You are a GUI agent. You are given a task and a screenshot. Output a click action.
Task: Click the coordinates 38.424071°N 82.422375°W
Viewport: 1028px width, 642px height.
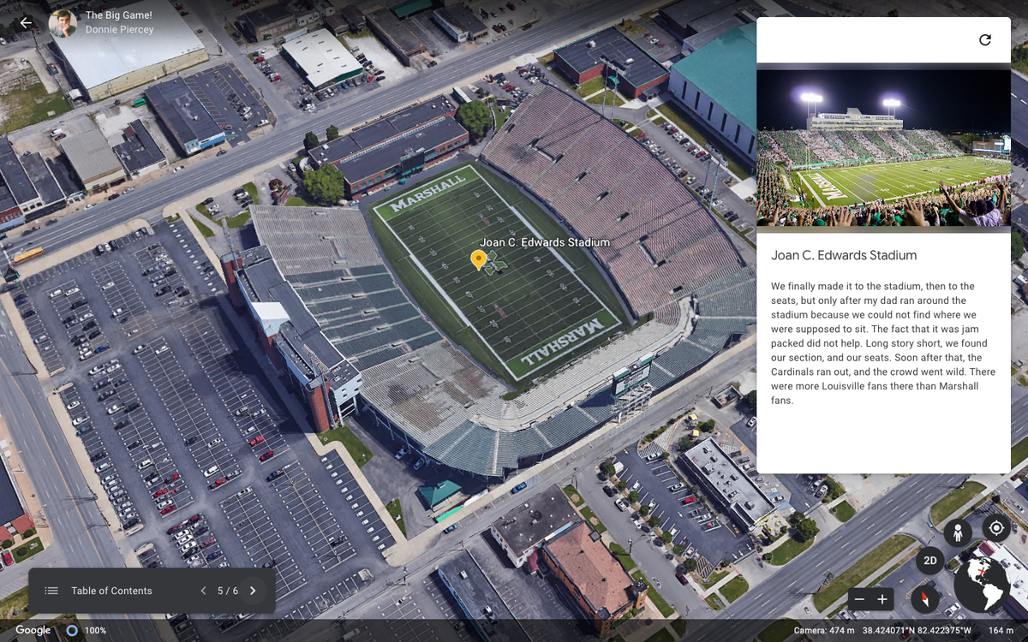coord(917,631)
